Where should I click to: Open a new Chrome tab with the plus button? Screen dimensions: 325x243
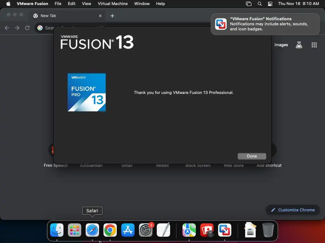112,16
